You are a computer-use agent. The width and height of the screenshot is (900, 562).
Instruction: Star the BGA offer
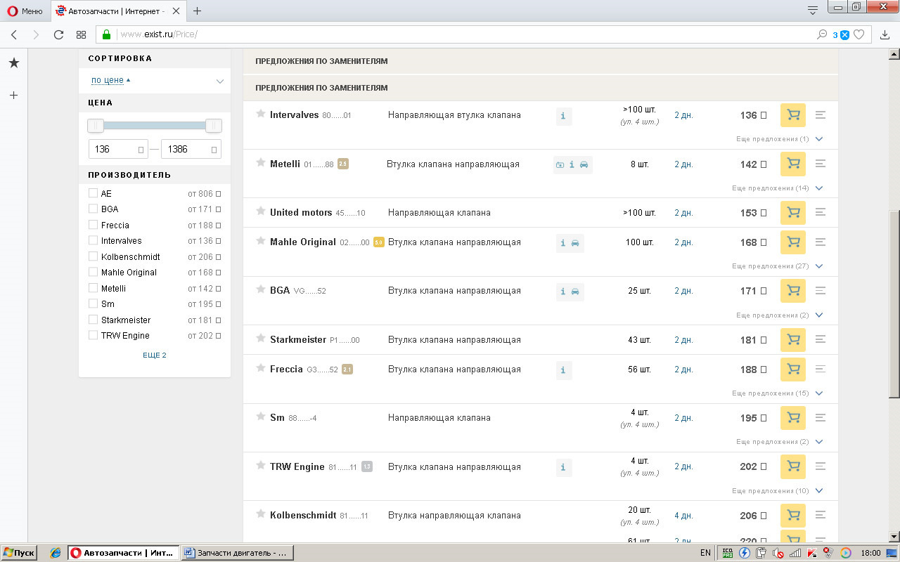click(x=261, y=289)
